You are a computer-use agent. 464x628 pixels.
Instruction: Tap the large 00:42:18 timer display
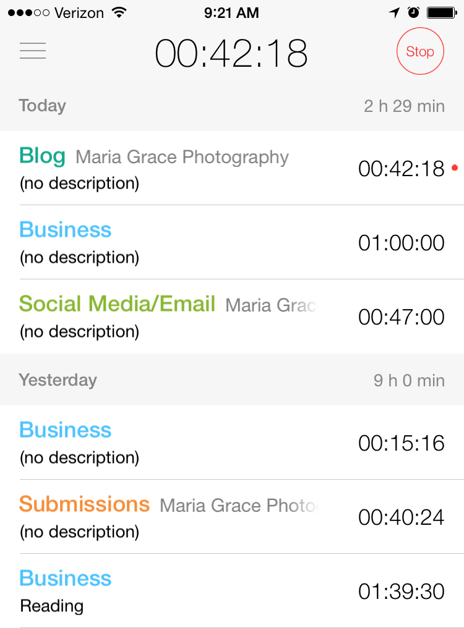(x=231, y=53)
